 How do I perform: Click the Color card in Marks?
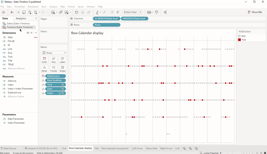[x=44, y=60]
